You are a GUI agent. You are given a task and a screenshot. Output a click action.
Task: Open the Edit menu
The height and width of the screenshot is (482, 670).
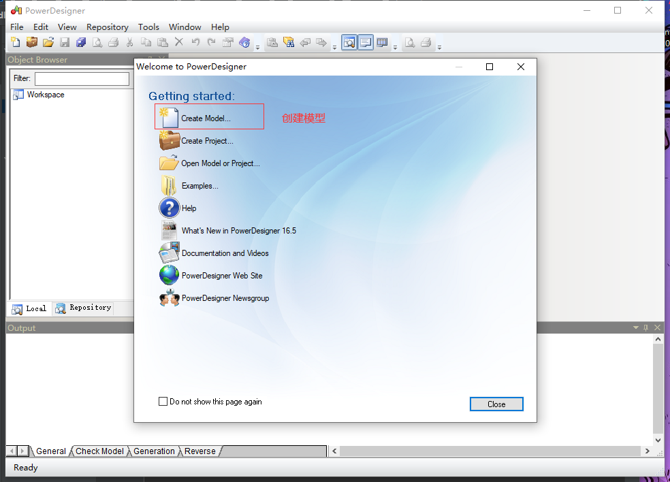[x=41, y=27]
